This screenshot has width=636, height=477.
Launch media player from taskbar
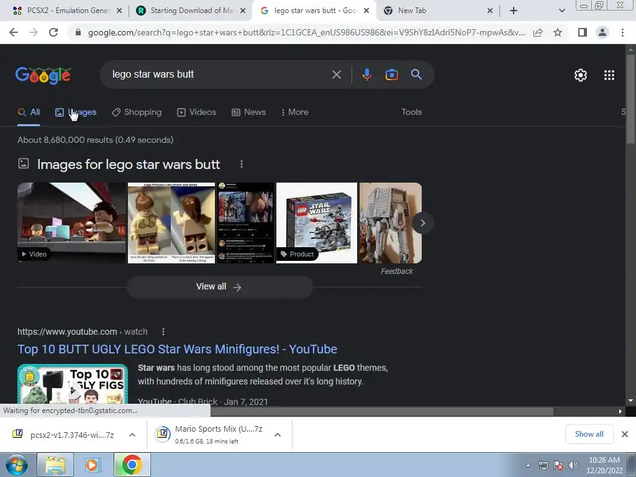[93, 465]
